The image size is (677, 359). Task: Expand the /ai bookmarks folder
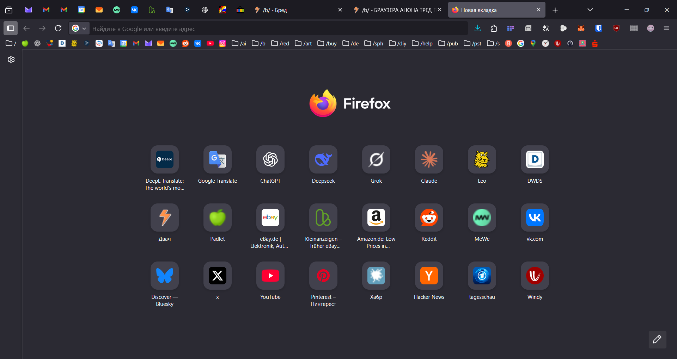(x=239, y=43)
